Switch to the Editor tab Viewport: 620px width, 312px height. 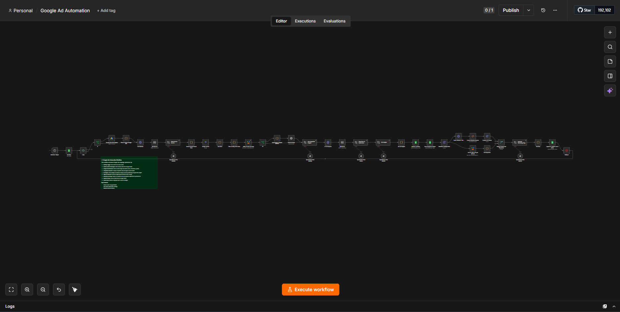point(281,21)
